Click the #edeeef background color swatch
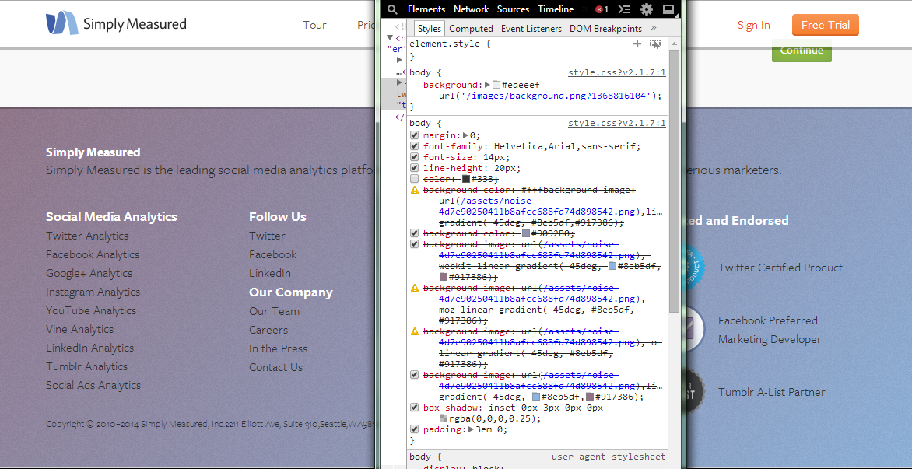The height and width of the screenshot is (469, 912). (496, 85)
